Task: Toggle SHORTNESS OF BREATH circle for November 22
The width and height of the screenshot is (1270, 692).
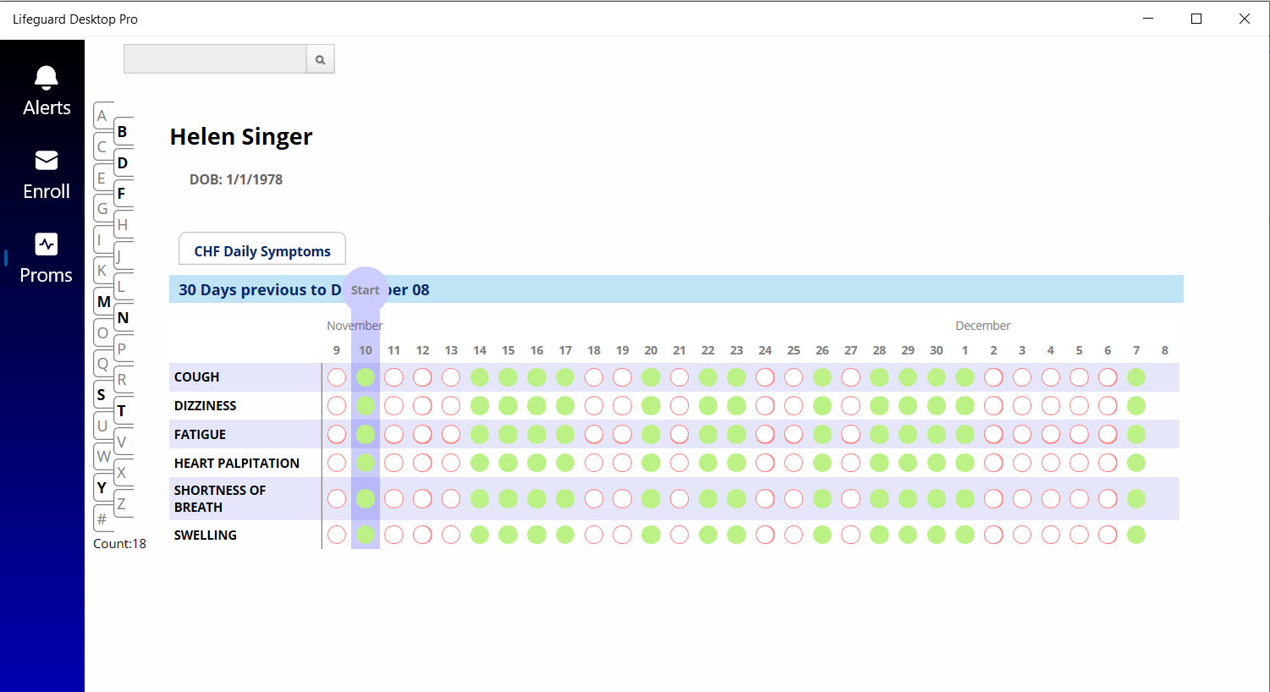Action: coord(708,498)
